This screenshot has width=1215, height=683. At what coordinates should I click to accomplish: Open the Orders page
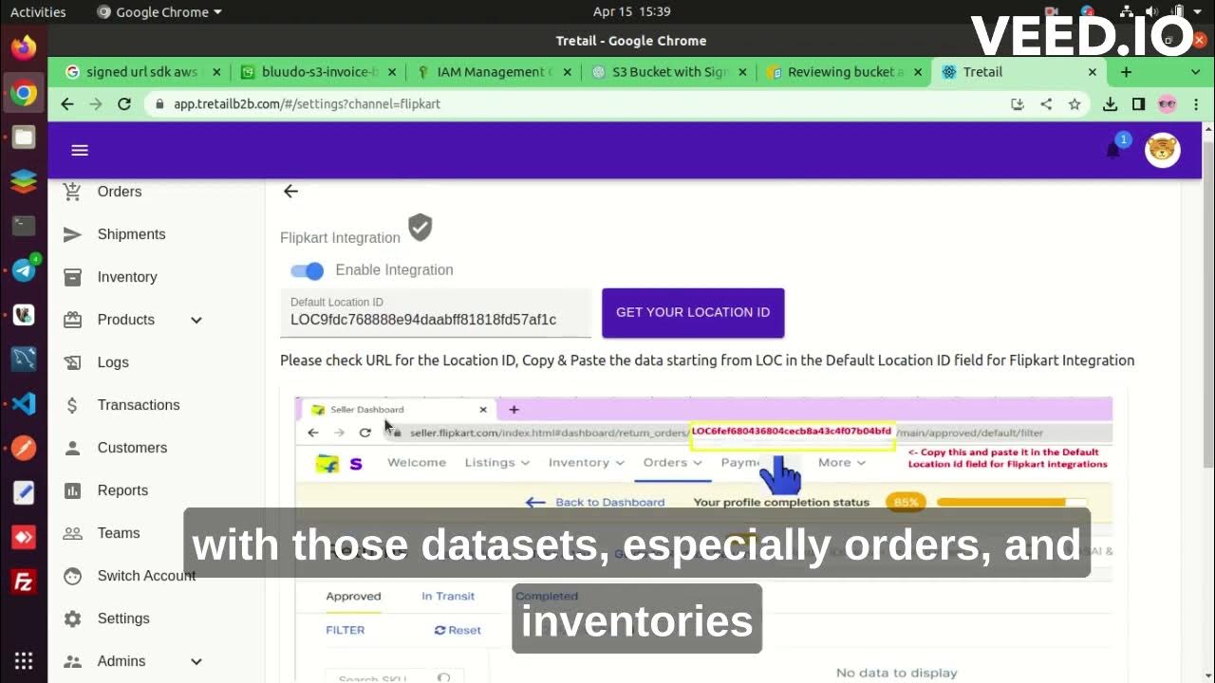[120, 192]
